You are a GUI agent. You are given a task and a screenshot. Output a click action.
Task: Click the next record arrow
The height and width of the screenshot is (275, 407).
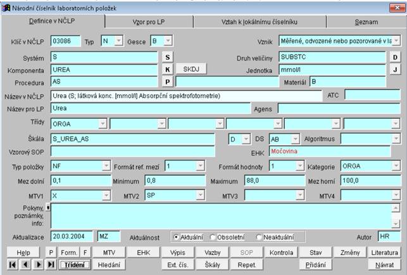[x=39, y=265]
